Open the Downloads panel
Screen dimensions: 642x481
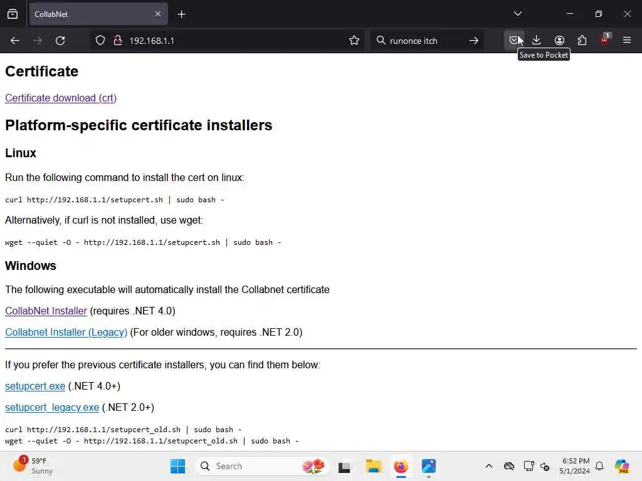click(537, 40)
